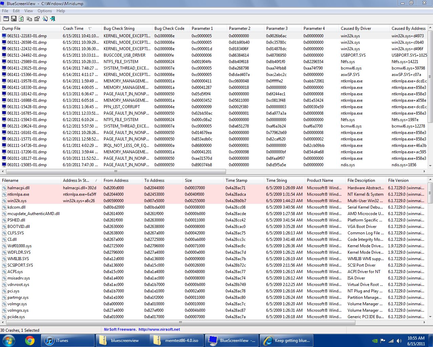Launch Google Chrome from the taskbar
Screen dimensions: 433x347
click(30, 340)
